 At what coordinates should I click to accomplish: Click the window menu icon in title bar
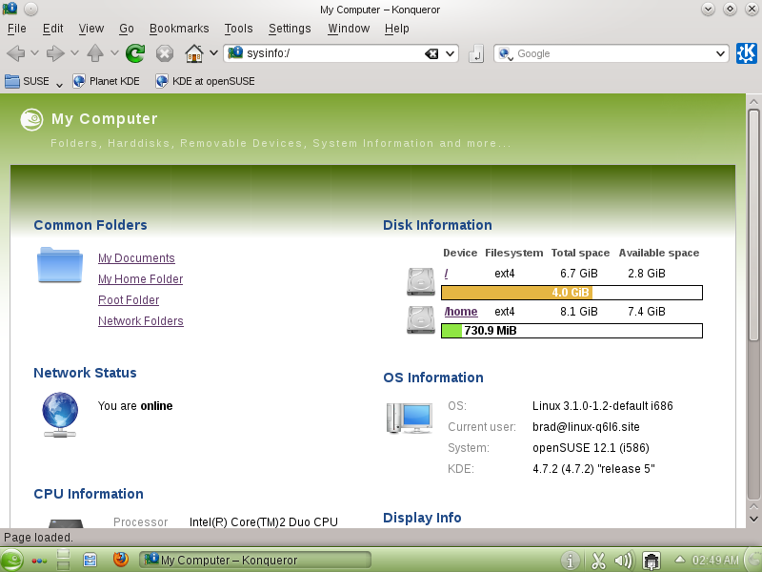(x=10, y=9)
